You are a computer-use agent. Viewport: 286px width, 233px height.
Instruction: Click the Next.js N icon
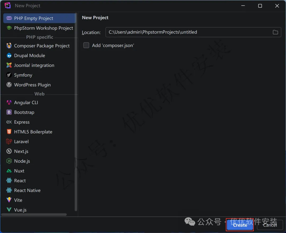point(9,151)
